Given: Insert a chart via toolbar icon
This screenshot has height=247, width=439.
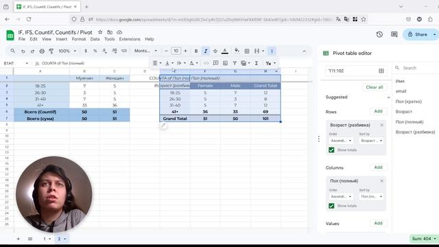Looking at the screenshot, I should click(x=225, y=63).
